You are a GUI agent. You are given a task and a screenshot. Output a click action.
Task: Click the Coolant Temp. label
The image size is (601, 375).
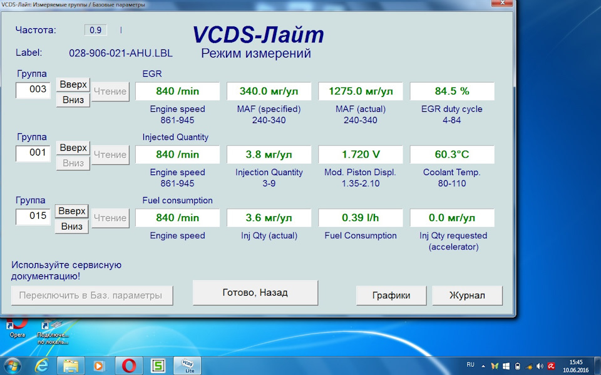coord(452,172)
